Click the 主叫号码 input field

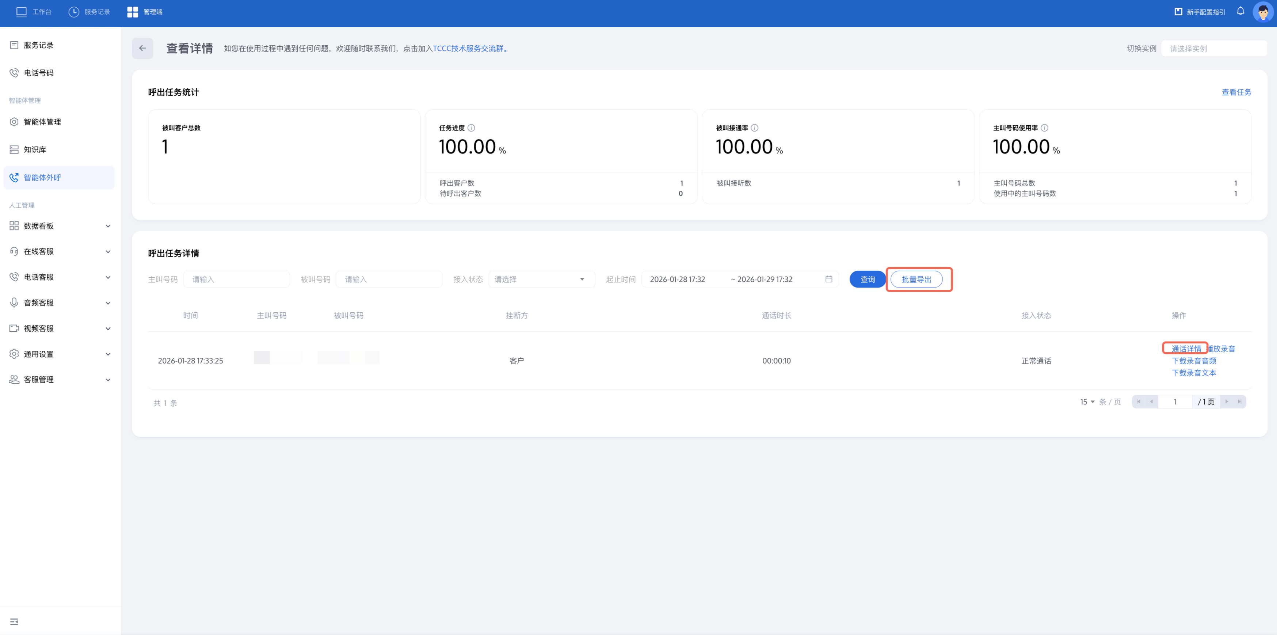[x=236, y=280]
